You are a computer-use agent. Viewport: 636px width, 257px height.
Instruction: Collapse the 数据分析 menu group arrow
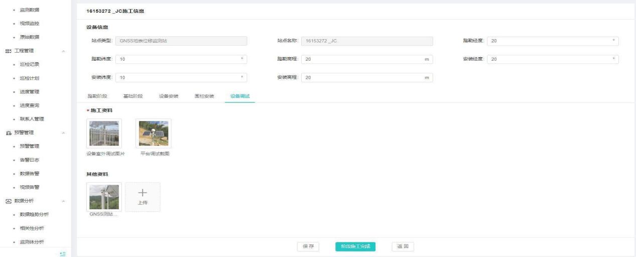click(63, 201)
